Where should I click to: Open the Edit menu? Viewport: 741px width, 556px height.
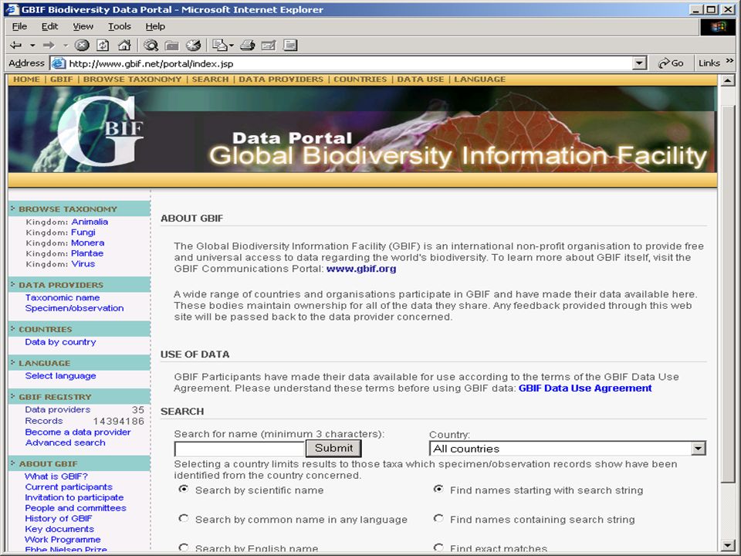49,26
